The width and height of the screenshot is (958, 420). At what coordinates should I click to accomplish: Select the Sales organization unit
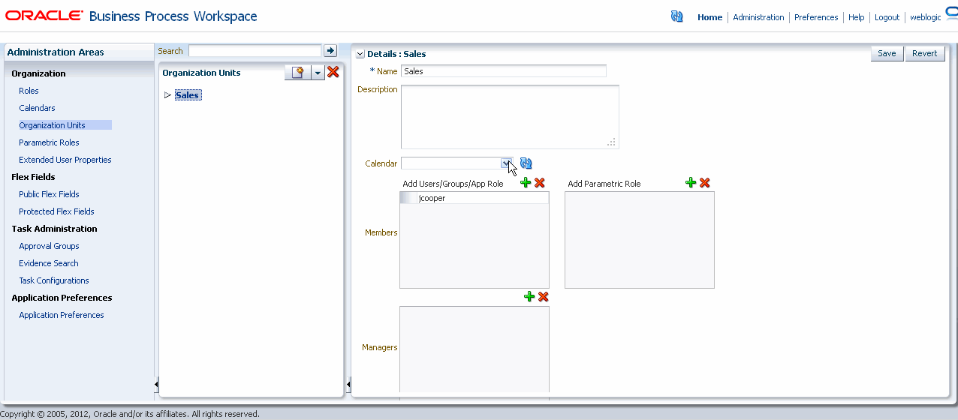coord(187,95)
